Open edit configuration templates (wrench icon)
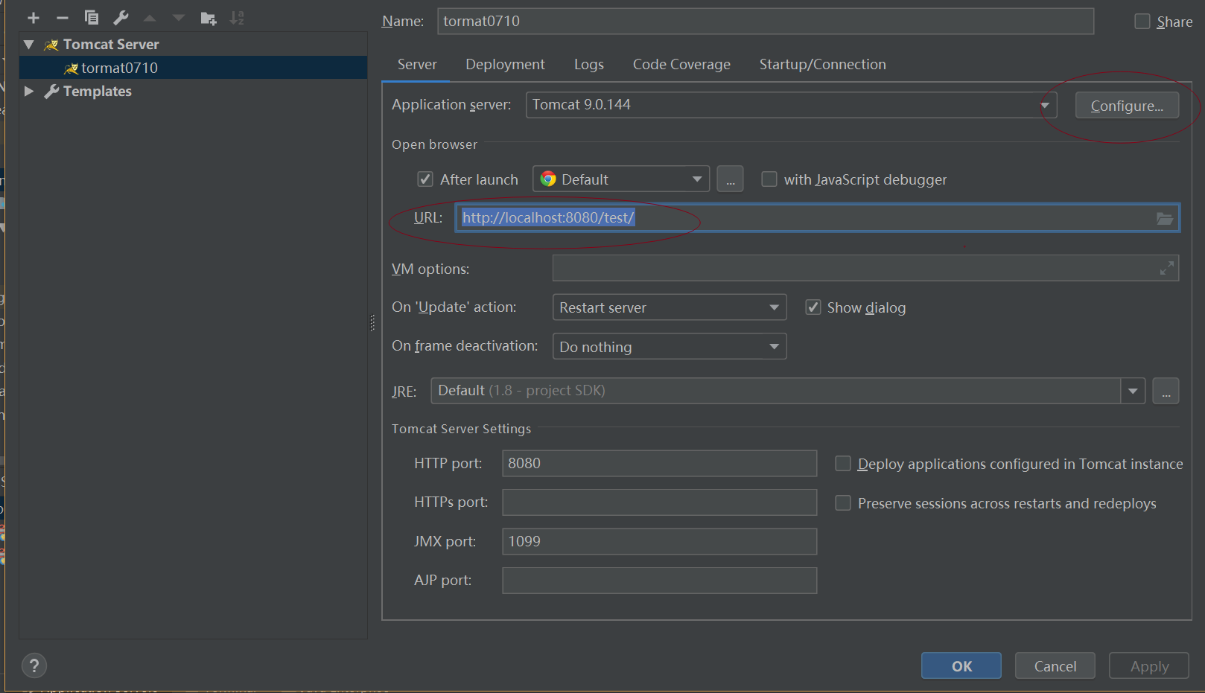The height and width of the screenshot is (693, 1205). (120, 17)
